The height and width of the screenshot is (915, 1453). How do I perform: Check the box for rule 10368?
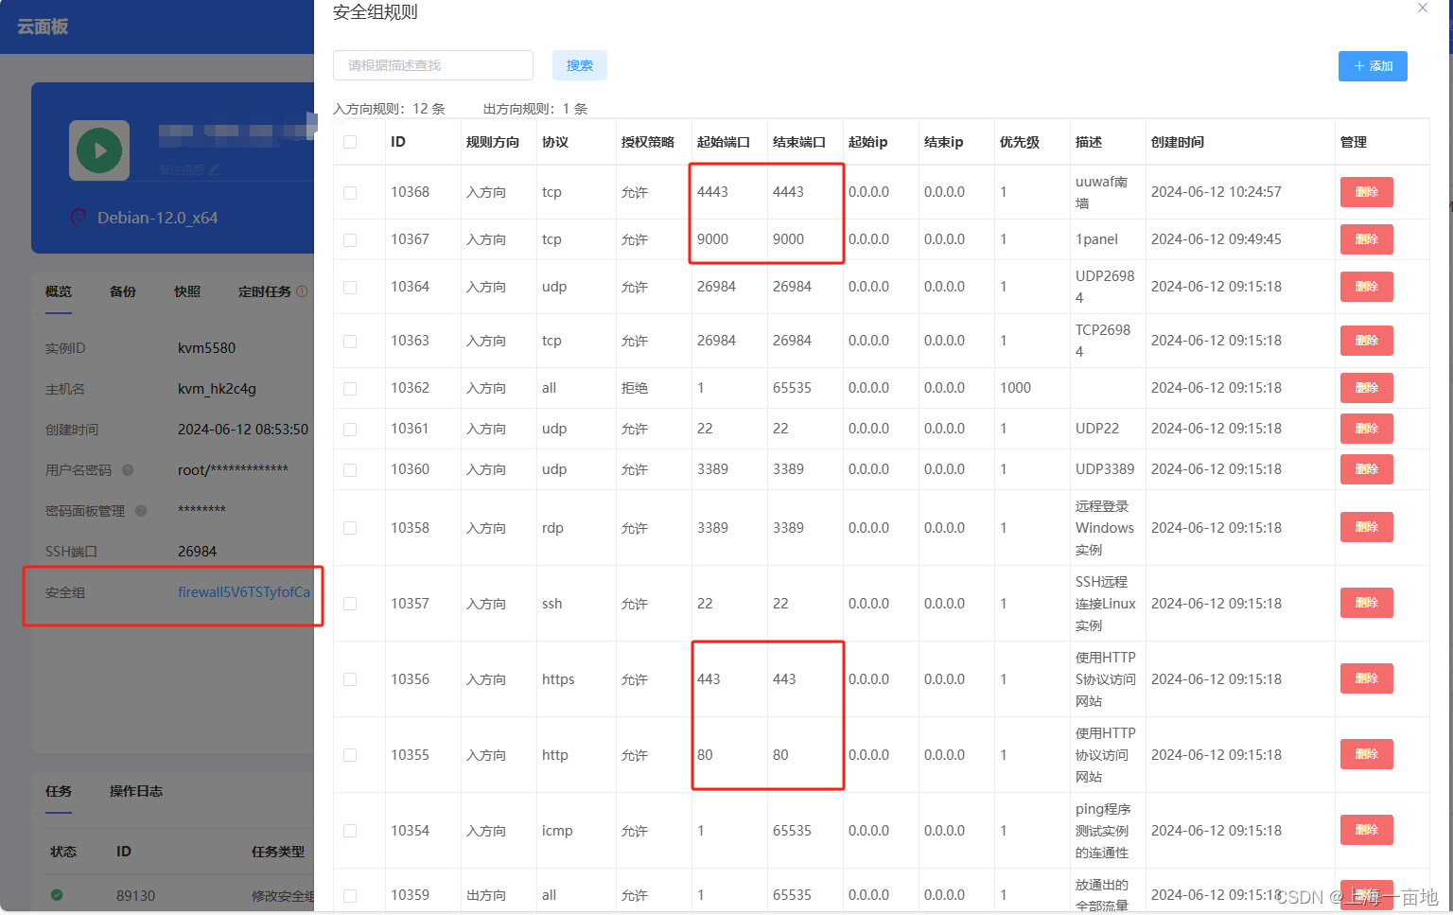[350, 192]
